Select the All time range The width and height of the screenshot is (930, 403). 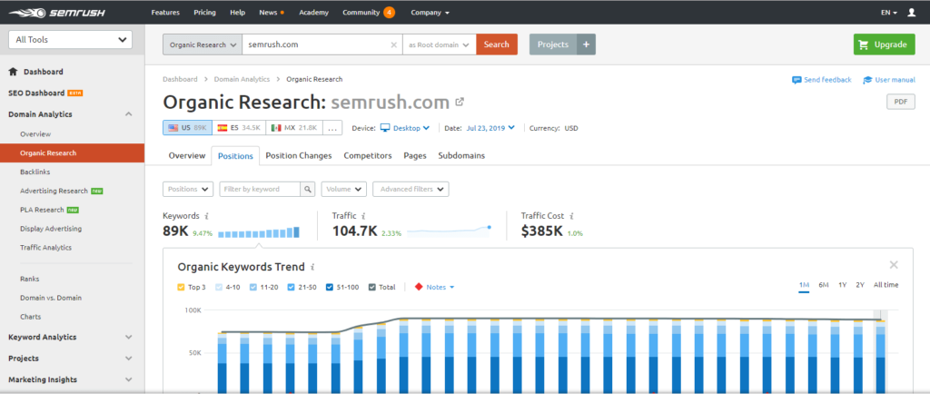click(x=886, y=285)
